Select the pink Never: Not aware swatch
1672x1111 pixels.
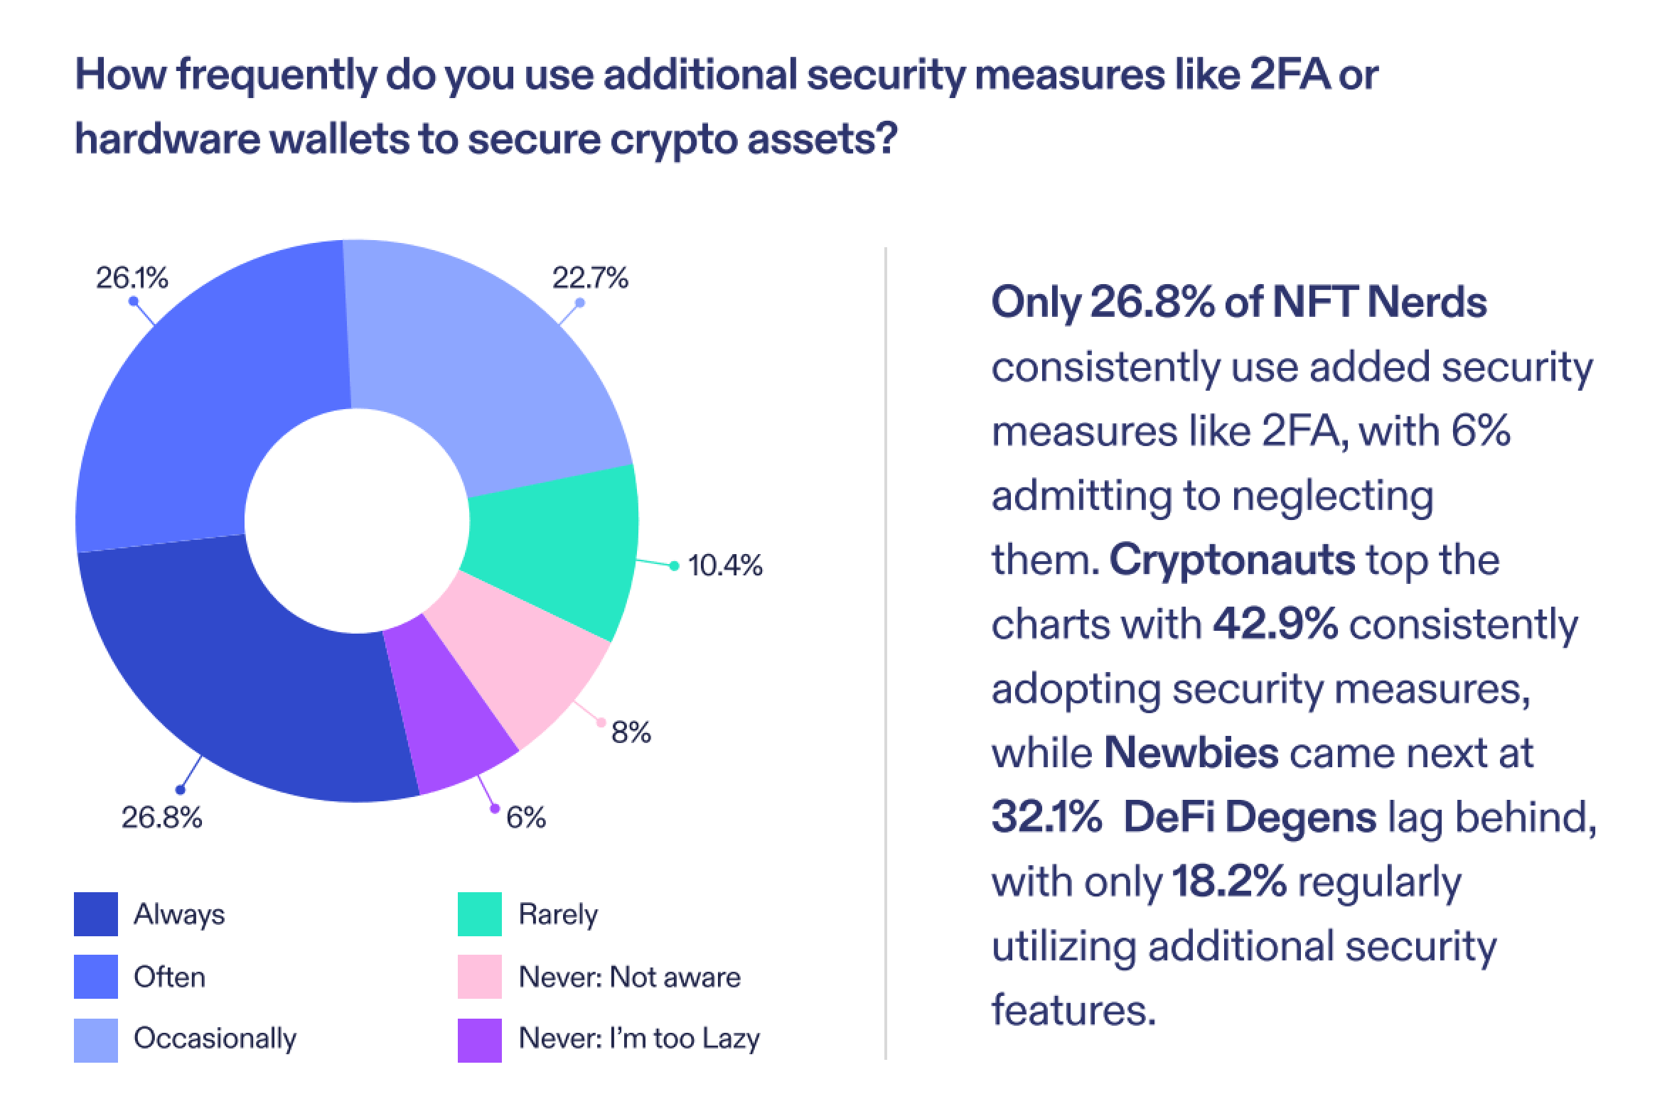(479, 977)
